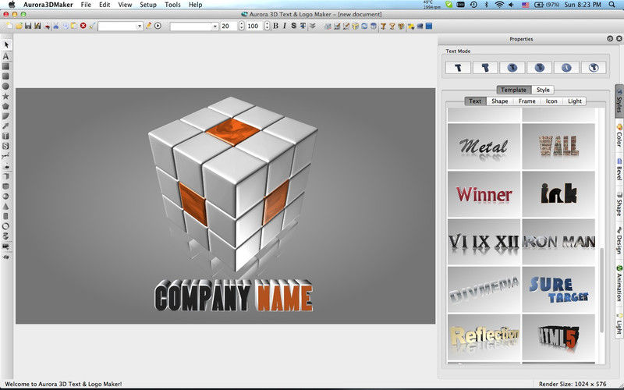
Task: Choose the Reflection text template
Action: click(484, 337)
